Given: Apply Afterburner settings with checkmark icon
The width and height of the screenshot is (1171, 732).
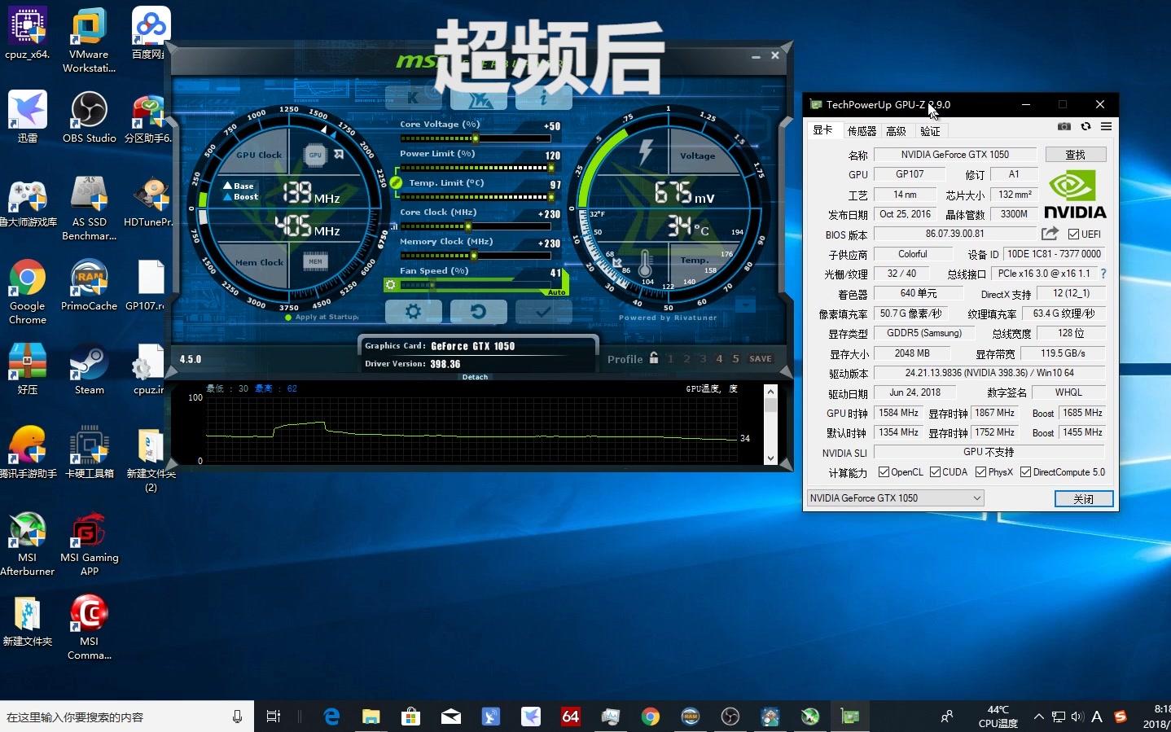Looking at the screenshot, I should coord(543,312).
